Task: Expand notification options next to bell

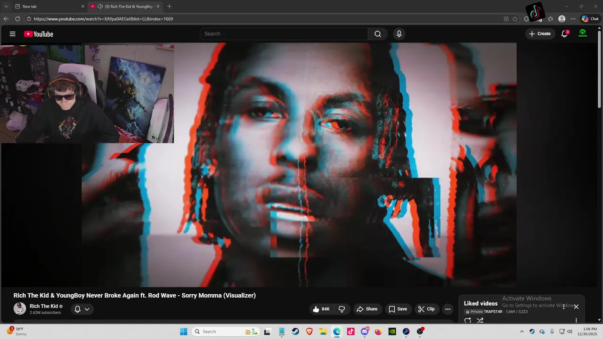Action: [87, 309]
